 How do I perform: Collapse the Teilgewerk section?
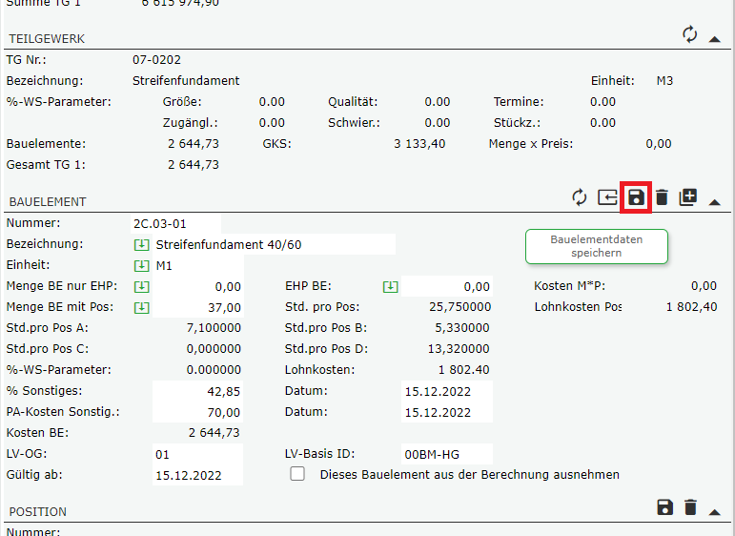pos(714,38)
